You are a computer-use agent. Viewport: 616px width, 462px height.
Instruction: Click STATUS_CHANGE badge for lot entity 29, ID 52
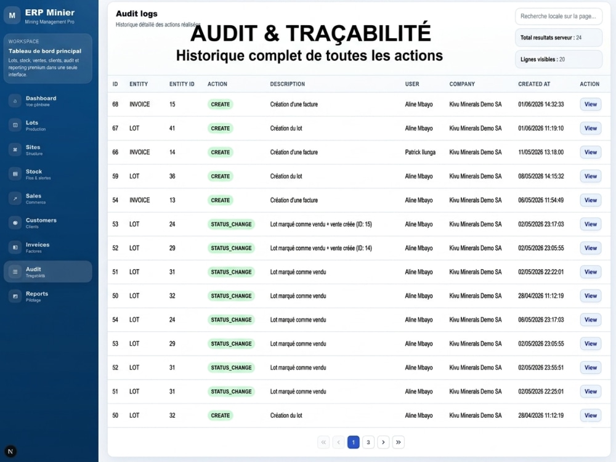231,248
